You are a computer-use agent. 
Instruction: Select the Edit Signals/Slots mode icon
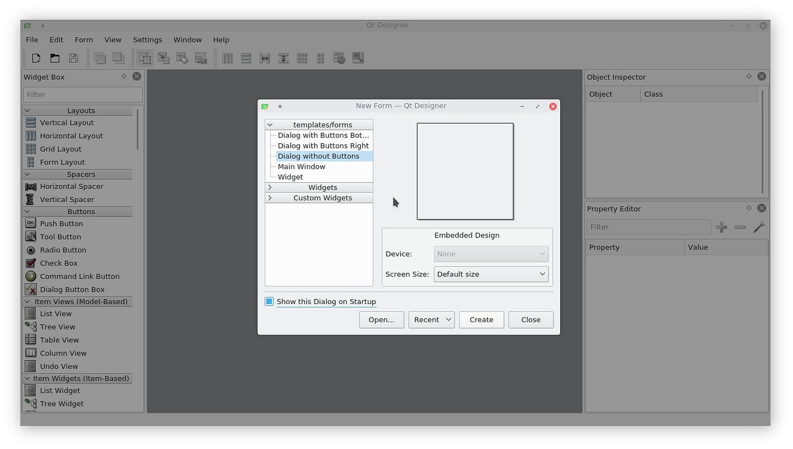[x=163, y=58]
